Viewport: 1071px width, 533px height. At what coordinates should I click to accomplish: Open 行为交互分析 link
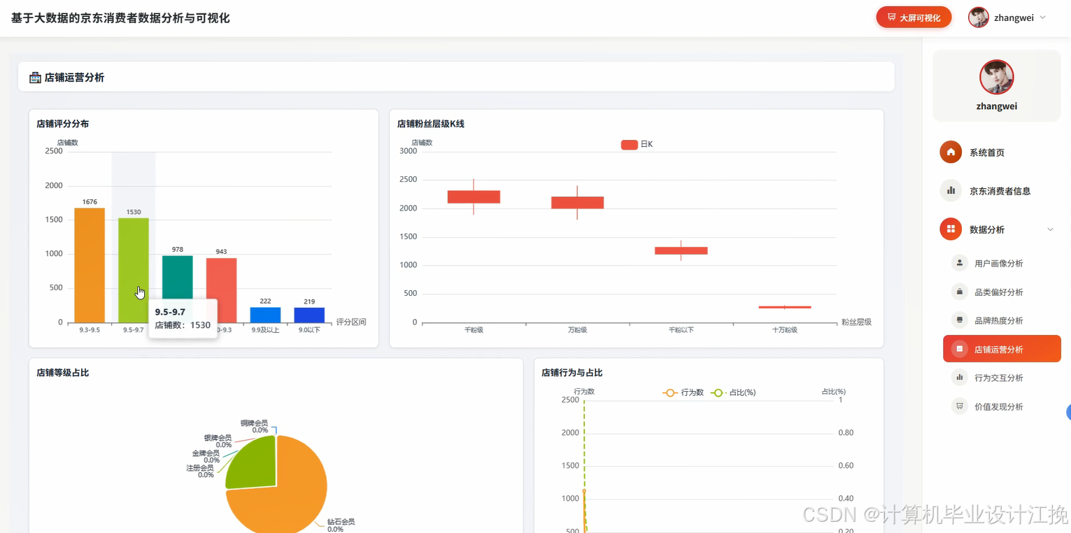[1002, 378]
